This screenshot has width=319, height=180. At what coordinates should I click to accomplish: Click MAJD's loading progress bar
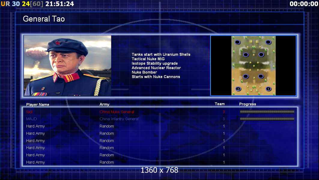[267, 119]
